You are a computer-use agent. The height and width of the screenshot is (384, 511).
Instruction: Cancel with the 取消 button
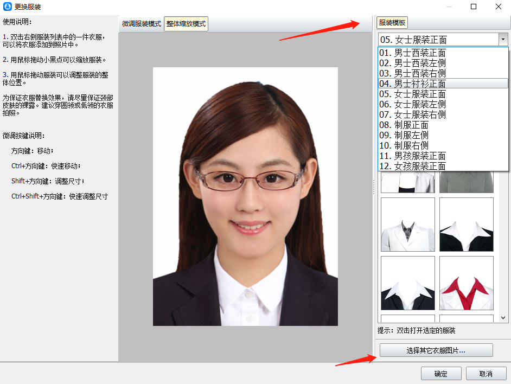tap(486, 374)
